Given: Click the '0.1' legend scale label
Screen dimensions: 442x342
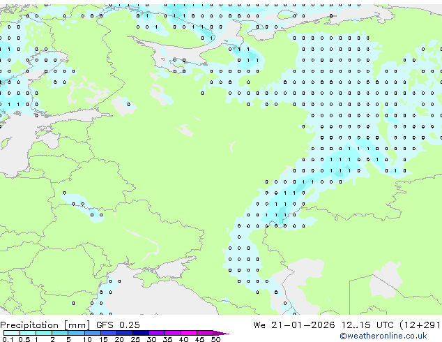Looking at the screenshot, I should point(8,339).
